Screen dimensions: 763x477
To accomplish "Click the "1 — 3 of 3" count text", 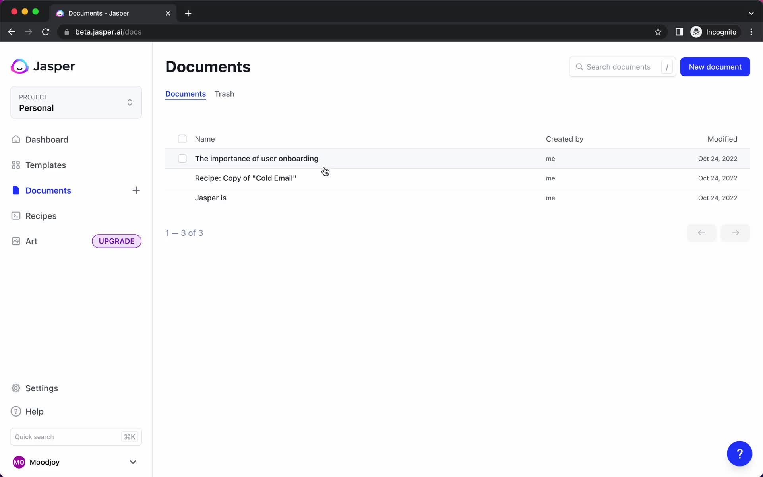I will click(184, 233).
